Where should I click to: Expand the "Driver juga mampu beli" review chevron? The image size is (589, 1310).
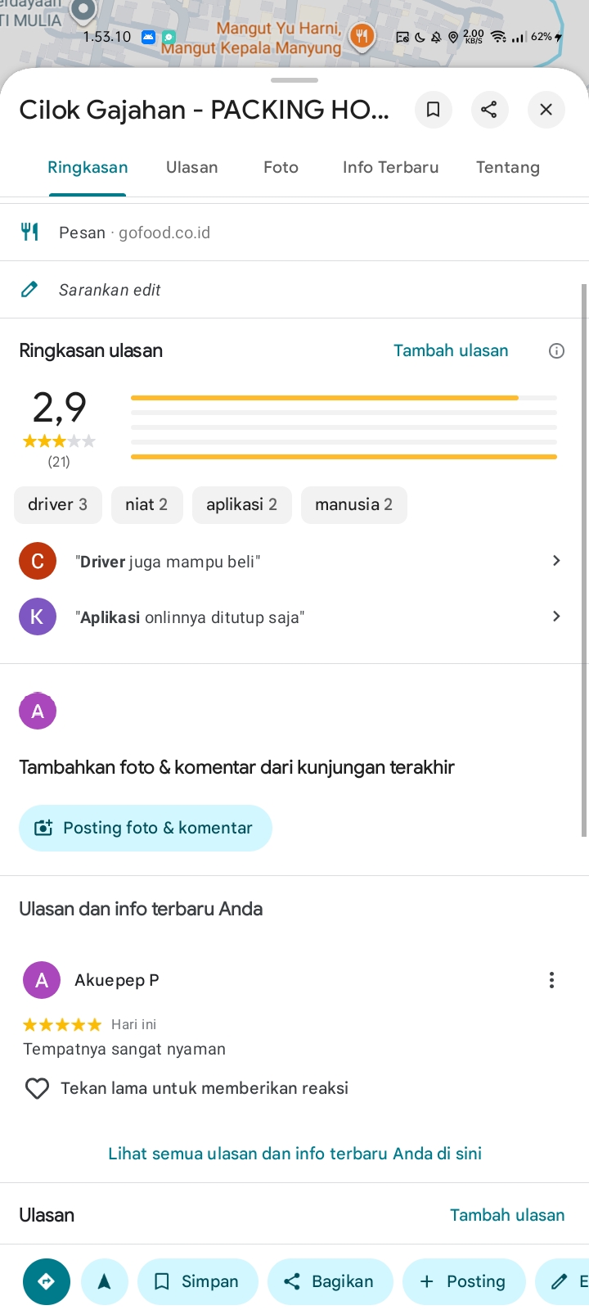[556, 561]
